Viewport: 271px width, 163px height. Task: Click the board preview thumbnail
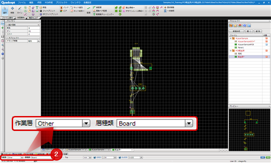coord(249,130)
